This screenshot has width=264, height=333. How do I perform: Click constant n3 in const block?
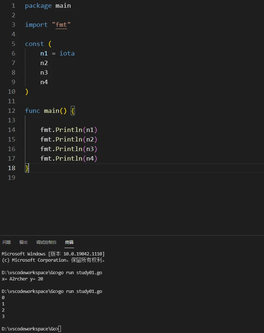point(44,73)
